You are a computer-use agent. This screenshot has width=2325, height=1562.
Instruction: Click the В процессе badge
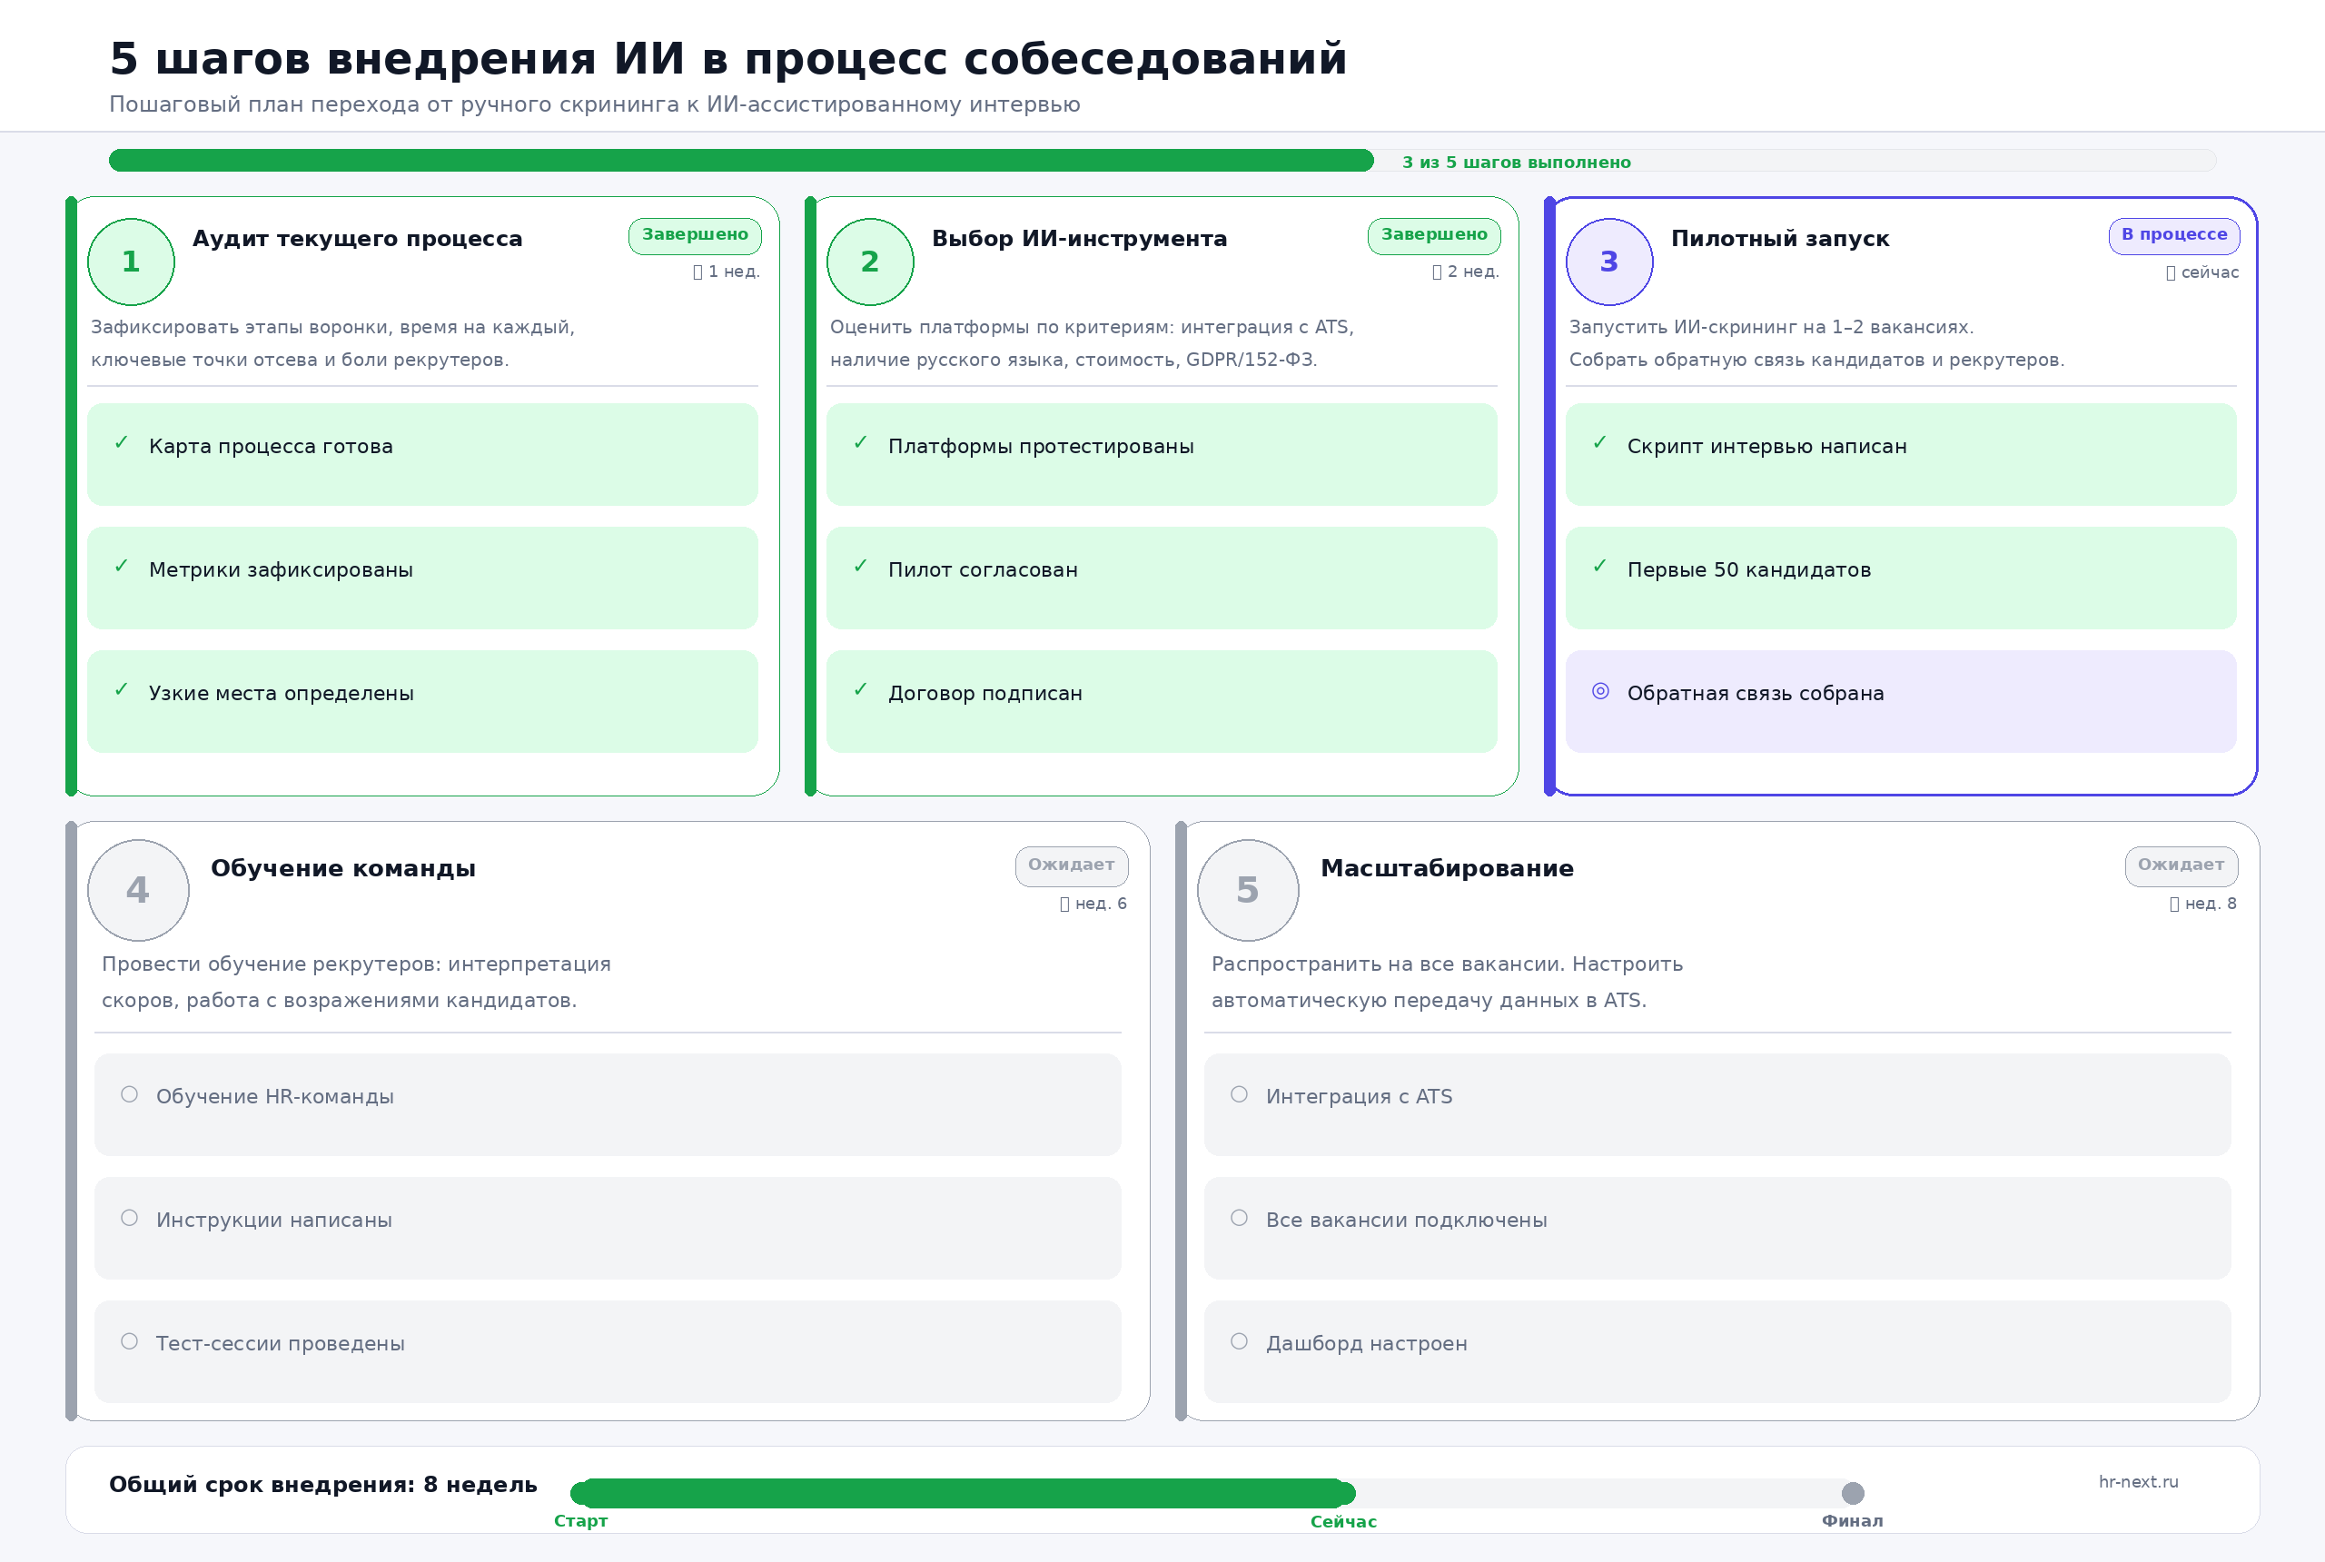point(2174,236)
